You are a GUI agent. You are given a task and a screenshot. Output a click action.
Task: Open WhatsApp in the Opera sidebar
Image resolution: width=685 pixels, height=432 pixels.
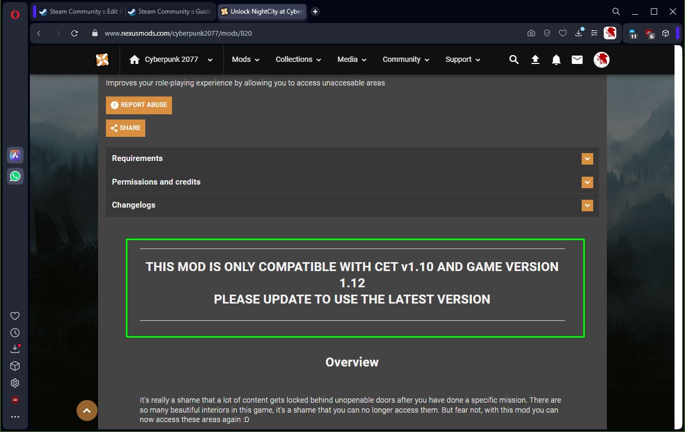(15, 176)
